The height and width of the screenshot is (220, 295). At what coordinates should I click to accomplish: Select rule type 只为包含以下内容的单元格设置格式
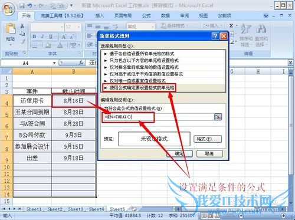pyautogui.click(x=163, y=60)
